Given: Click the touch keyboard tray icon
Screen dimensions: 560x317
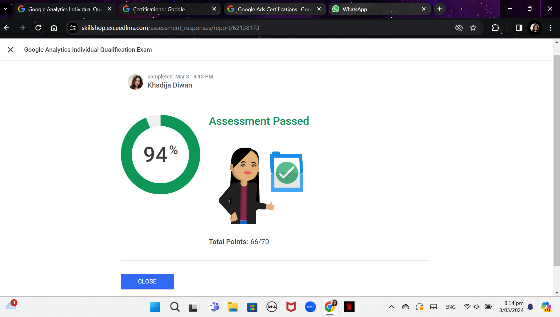Looking at the screenshot, I should pos(434,307).
